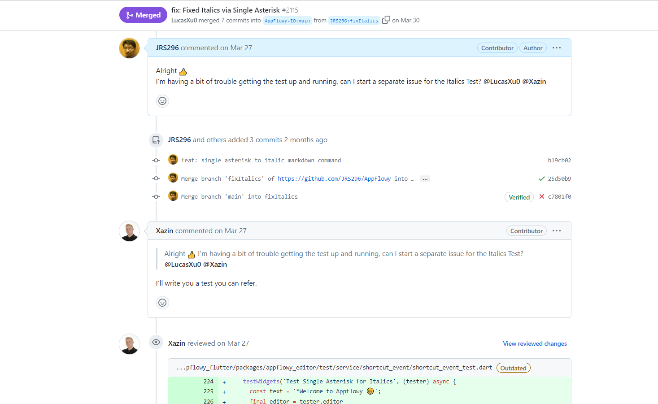
Task: Open LucasXu0's profile link in the header
Action: point(184,20)
